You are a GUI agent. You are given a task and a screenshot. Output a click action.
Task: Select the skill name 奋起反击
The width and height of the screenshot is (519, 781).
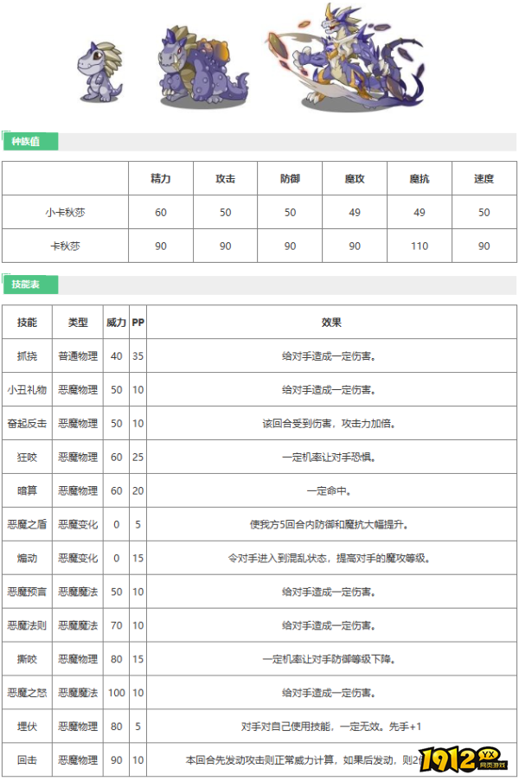27,424
